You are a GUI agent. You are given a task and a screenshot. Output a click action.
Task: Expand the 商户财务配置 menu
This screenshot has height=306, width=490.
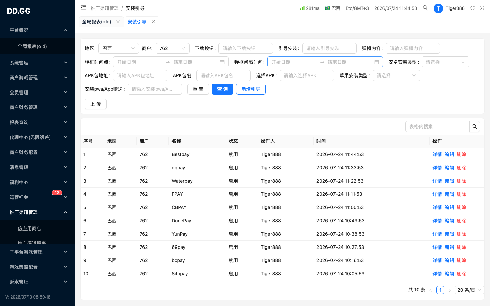pyautogui.click(x=37, y=152)
